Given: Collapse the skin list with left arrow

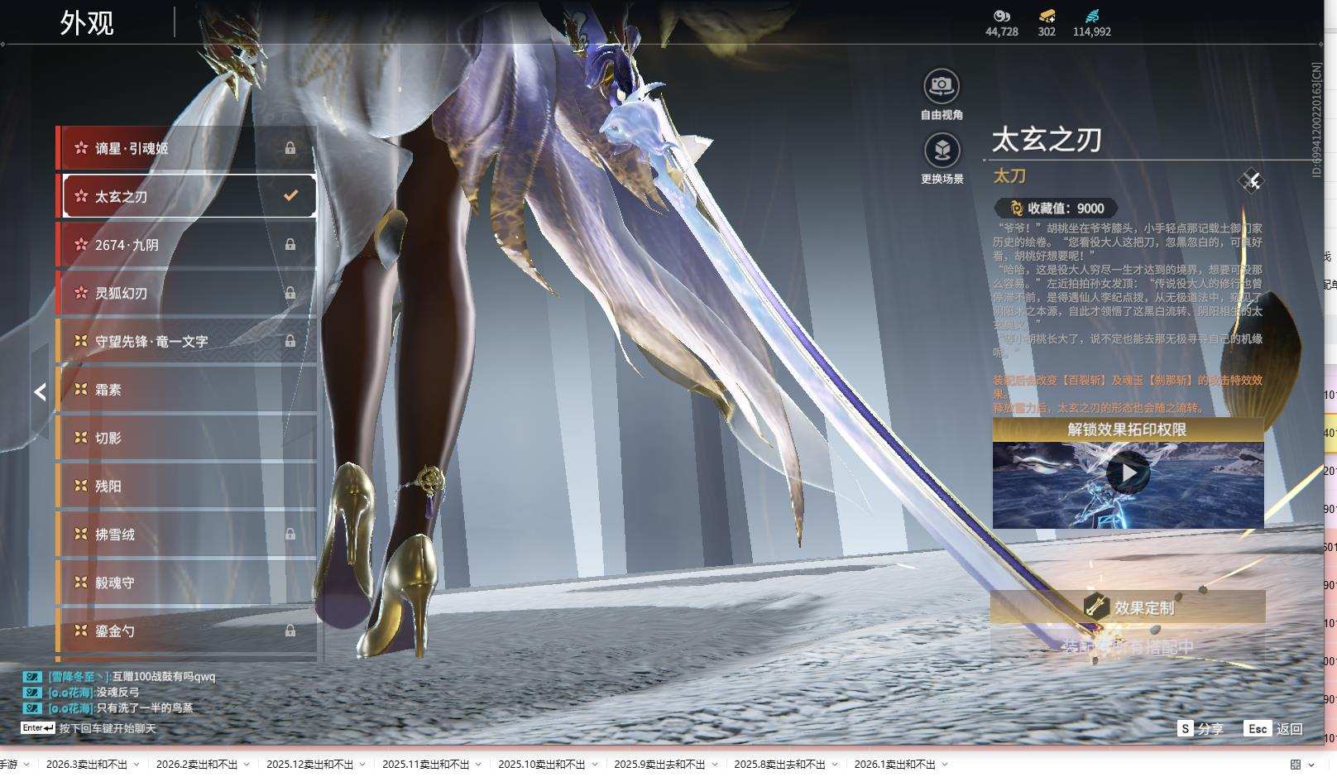Looking at the screenshot, I should click(x=40, y=392).
